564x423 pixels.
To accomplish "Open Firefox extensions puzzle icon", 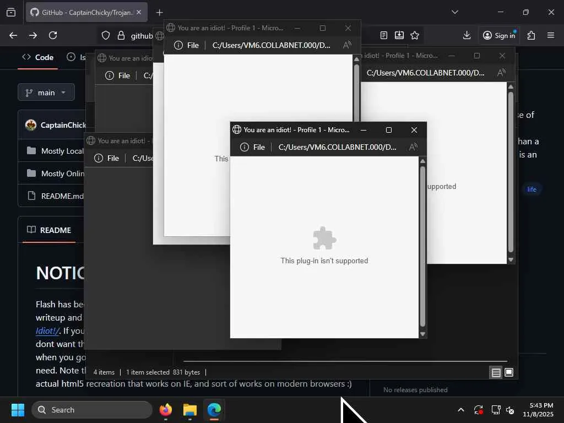I will 532,35.
